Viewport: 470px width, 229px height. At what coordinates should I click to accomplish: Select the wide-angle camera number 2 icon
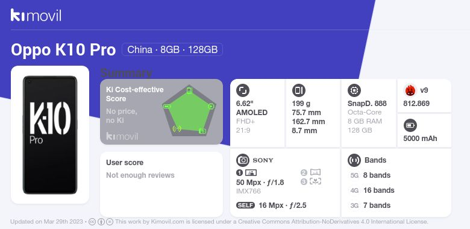pyautogui.click(x=311, y=172)
